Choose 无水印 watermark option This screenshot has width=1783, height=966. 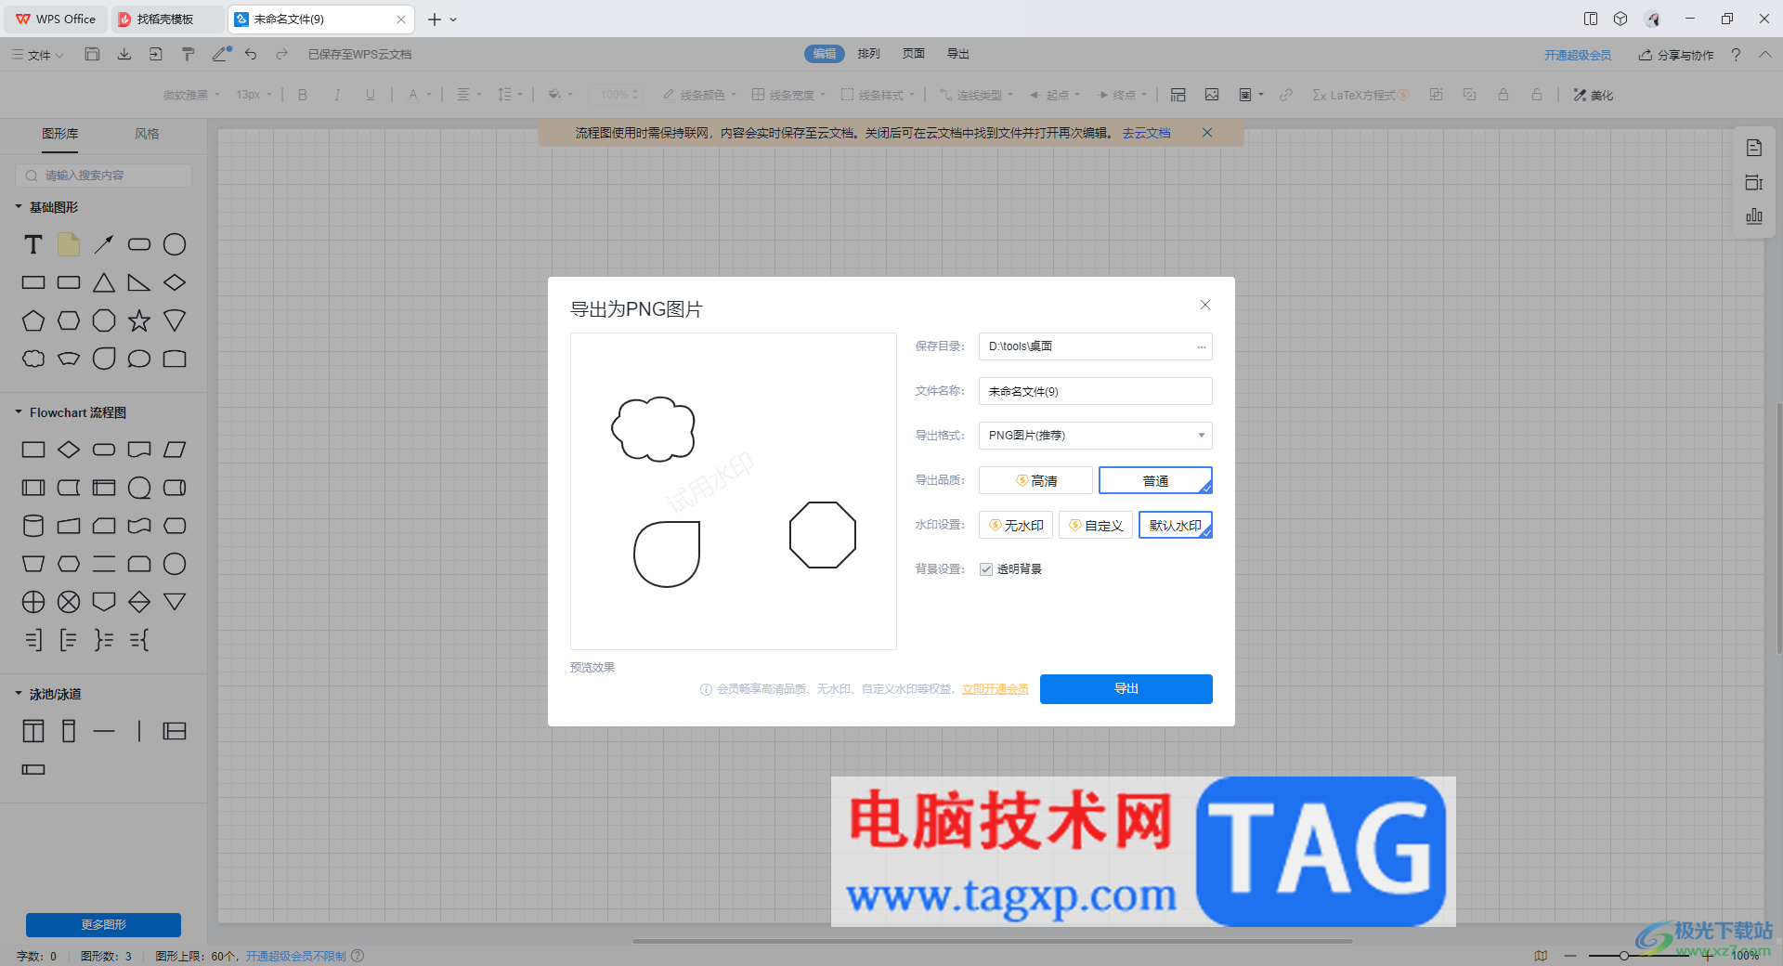(x=1016, y=525)
